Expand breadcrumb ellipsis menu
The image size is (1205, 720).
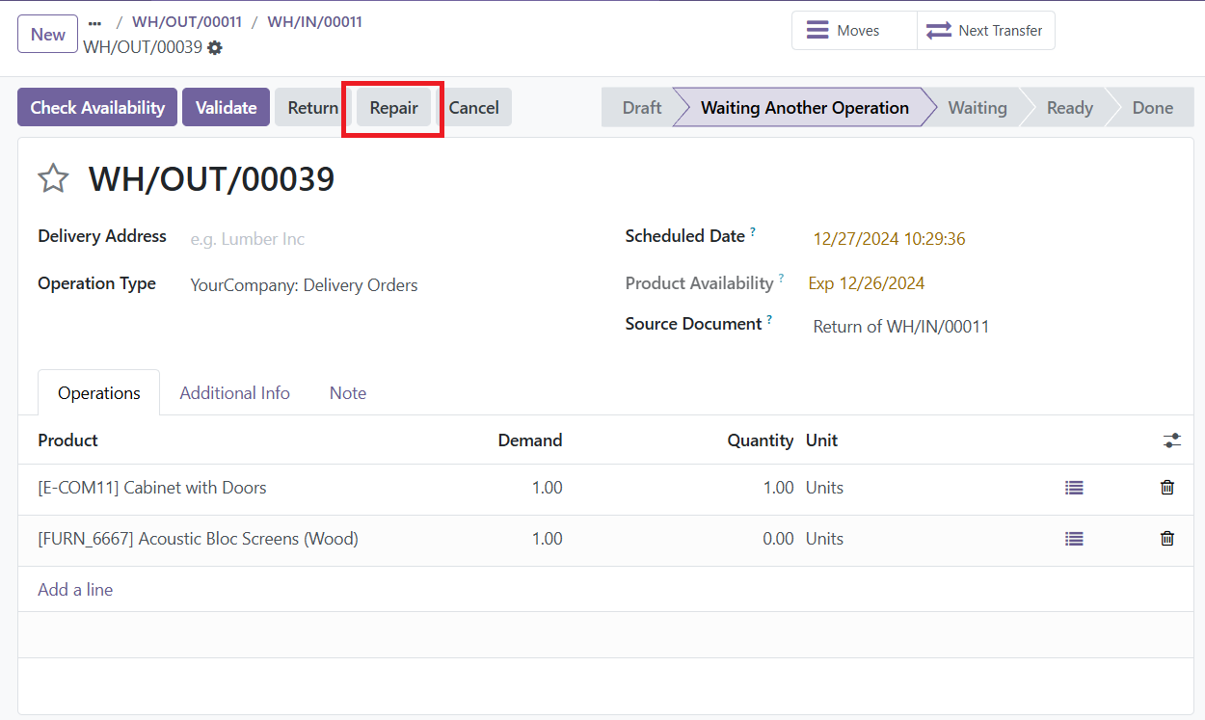click(94, 22)
